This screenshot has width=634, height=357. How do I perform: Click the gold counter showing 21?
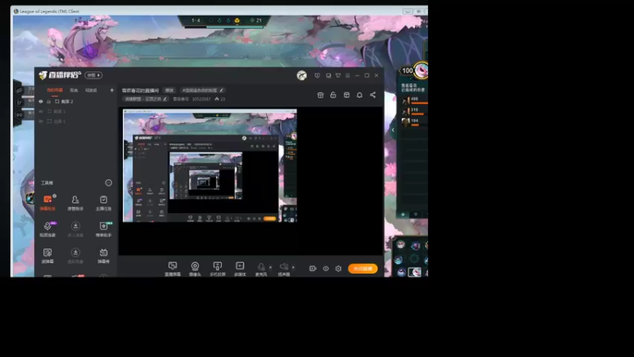(x=256, y=21)
